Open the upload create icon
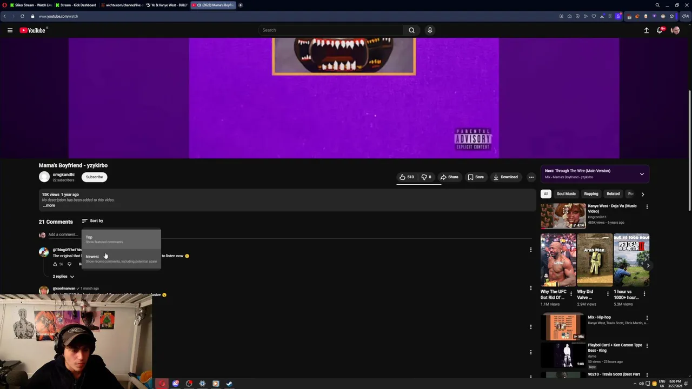 click(646, 30)
